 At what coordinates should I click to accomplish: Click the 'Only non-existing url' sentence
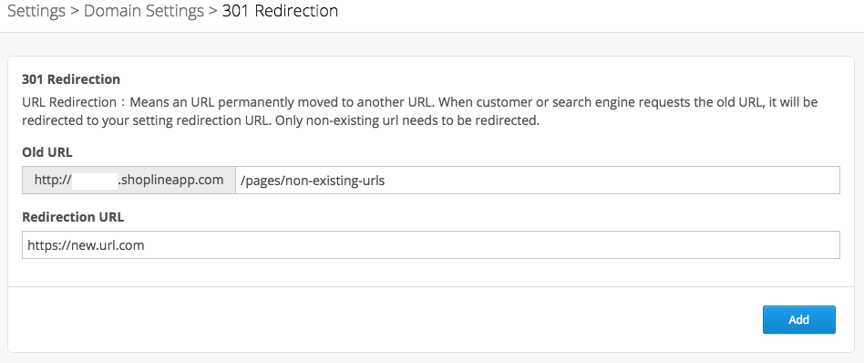406,120
